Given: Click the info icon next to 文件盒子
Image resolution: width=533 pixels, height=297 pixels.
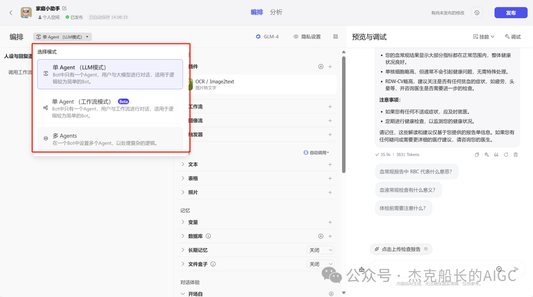Looking at the screenshot, I should point(213,264).
